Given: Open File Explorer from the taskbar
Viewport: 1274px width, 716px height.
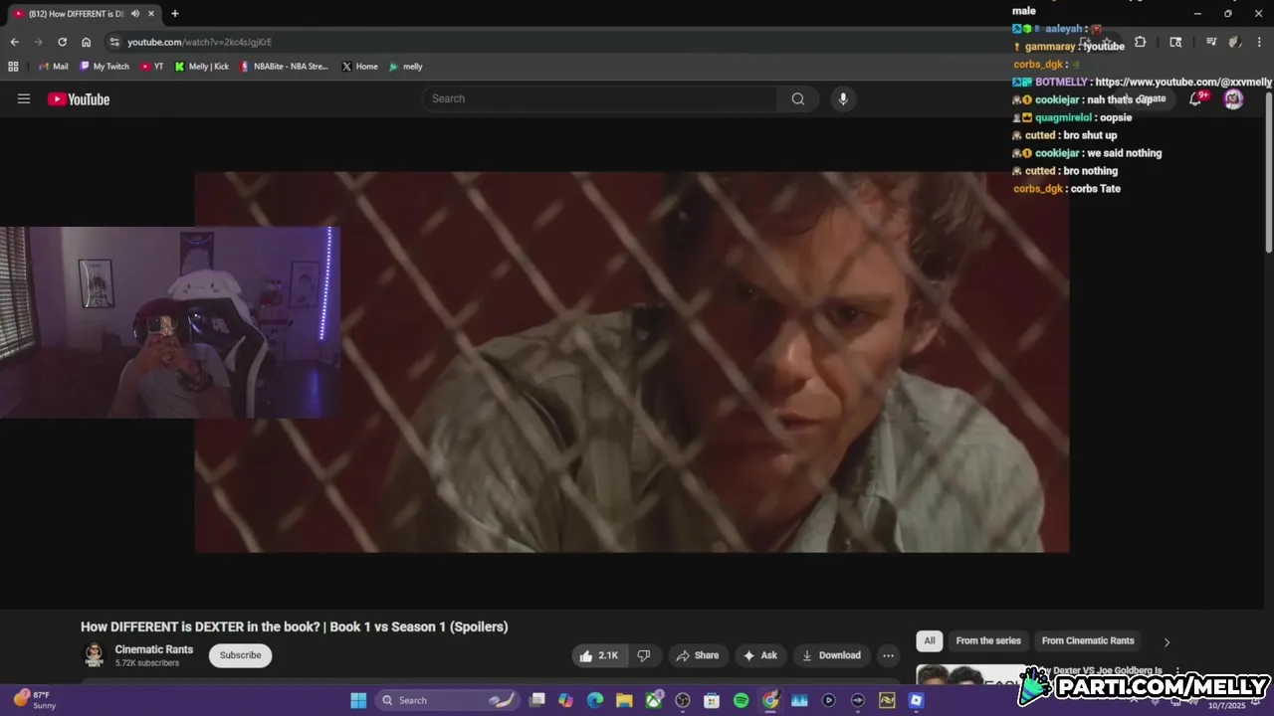Looking at the screenshot, I should pos(624,700).
